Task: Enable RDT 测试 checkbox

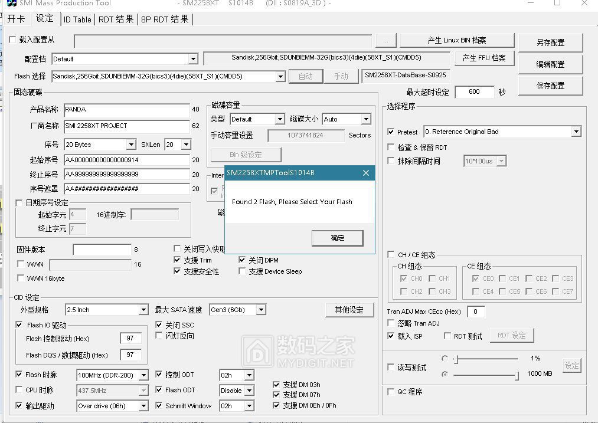Action: [447, 336]
